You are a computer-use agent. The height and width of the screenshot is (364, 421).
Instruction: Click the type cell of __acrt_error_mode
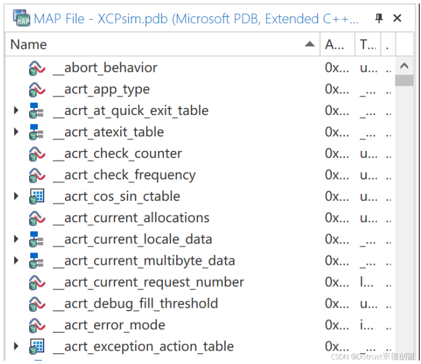[x=368, y=325]
